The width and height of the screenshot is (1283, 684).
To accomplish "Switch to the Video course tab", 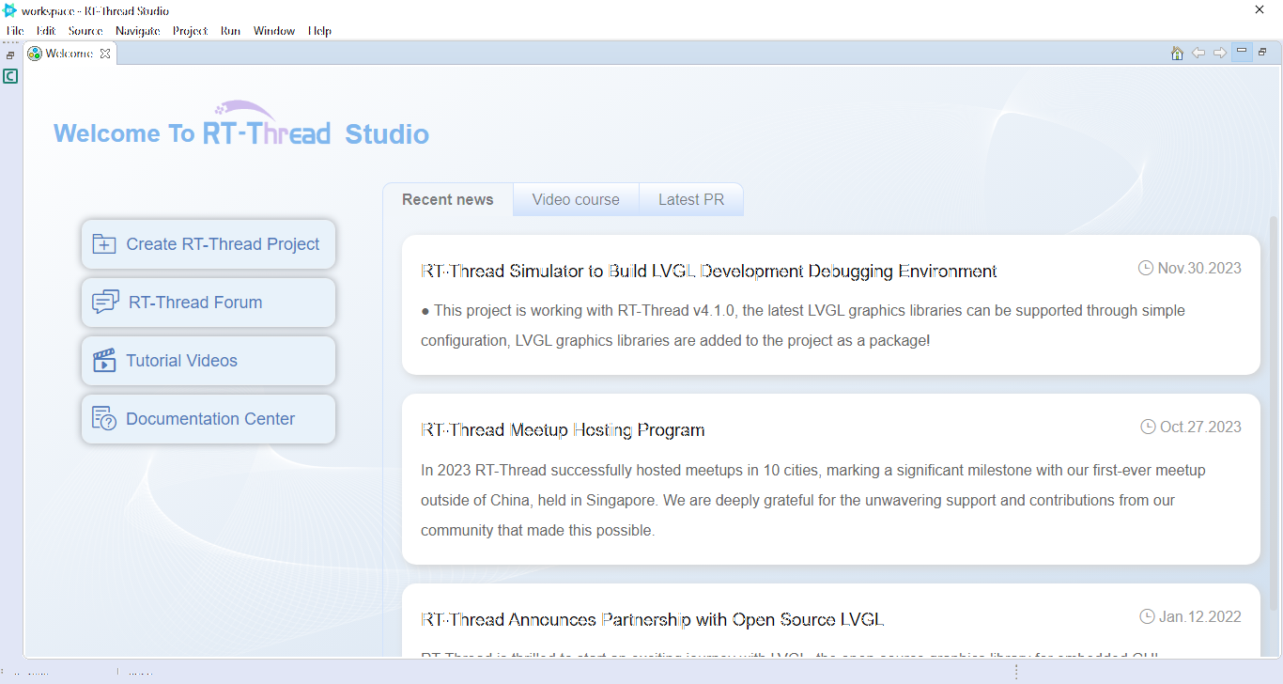I will click(576, 199).
